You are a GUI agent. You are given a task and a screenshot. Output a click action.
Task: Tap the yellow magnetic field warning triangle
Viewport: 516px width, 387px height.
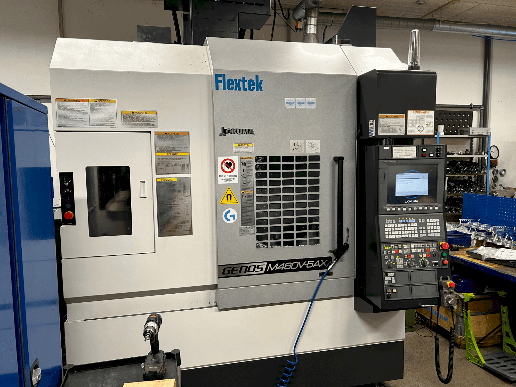[x=229, y=197]
